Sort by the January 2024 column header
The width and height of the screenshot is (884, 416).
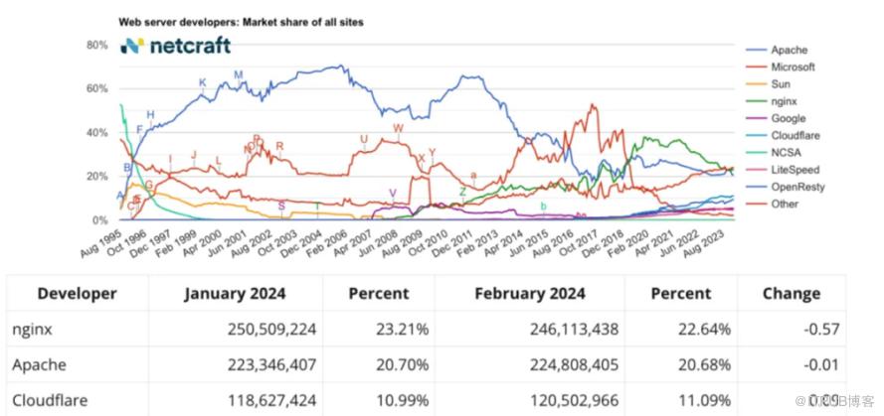click(x=235, y=293)
